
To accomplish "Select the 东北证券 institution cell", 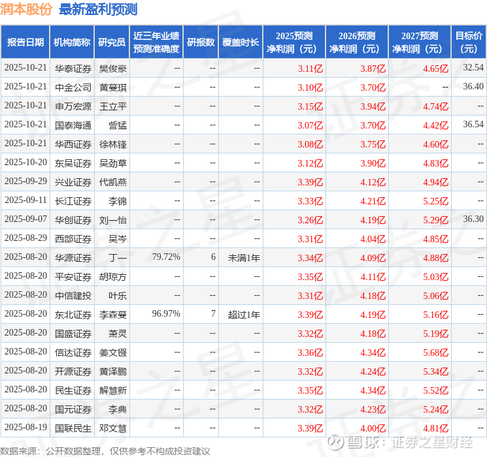I will (x=73, y=315).
